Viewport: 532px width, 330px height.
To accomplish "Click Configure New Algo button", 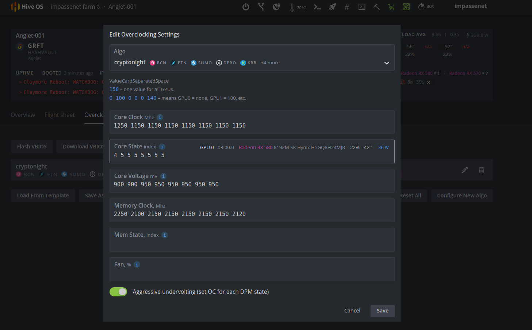I will (x=462, y=196).
